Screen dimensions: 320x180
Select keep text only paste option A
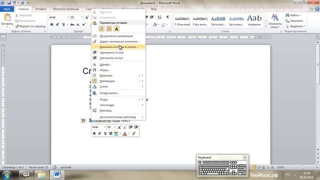(x=116, y=29)
